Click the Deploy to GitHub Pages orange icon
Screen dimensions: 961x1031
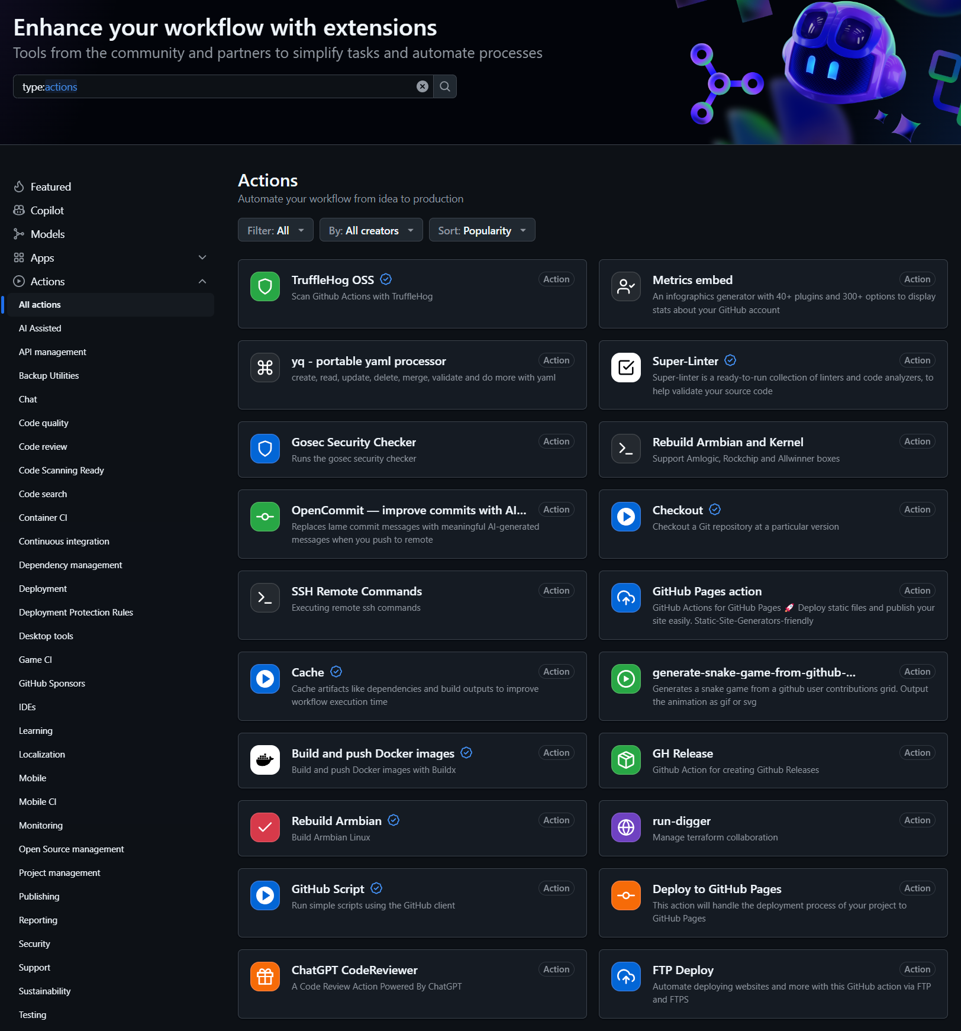point(626,895)
